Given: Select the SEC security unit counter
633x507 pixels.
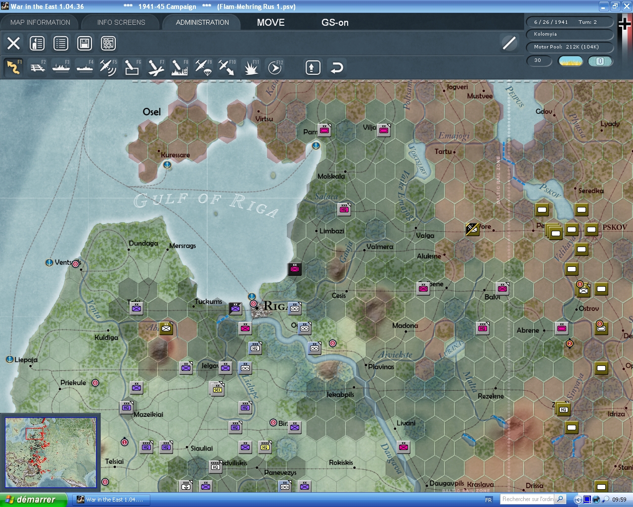Looking at the screenshot, I should point(217,389).
